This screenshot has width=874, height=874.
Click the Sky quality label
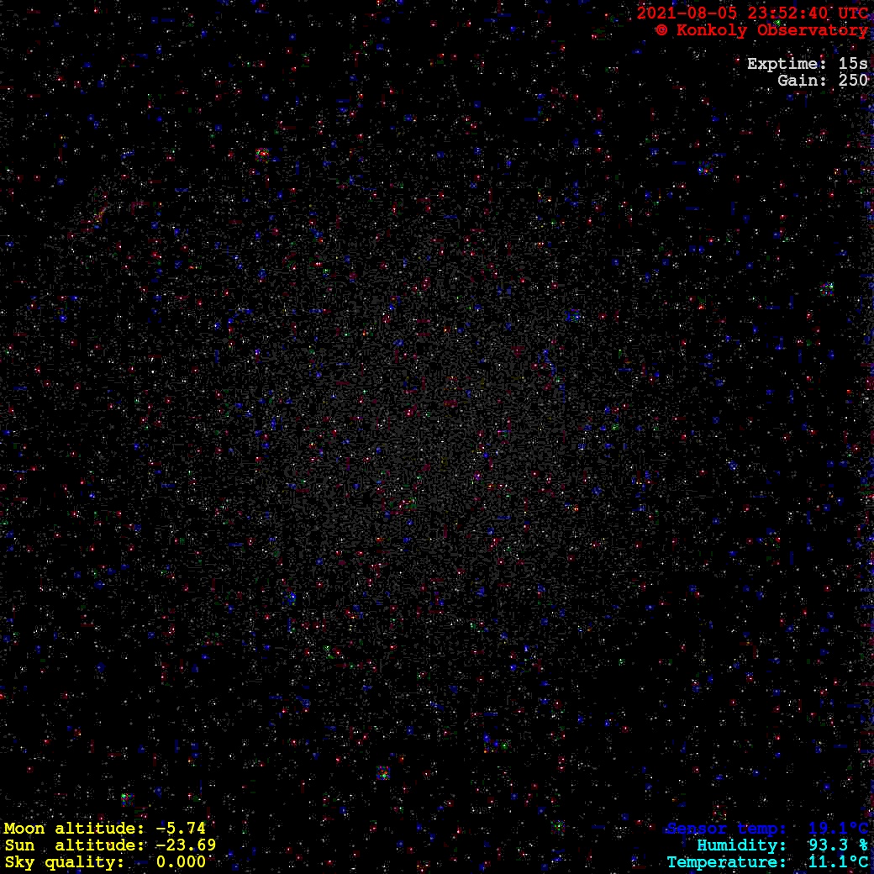[65, 862]
